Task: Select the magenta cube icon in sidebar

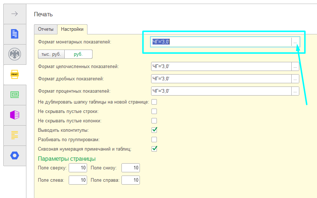Action: (14, 115)
